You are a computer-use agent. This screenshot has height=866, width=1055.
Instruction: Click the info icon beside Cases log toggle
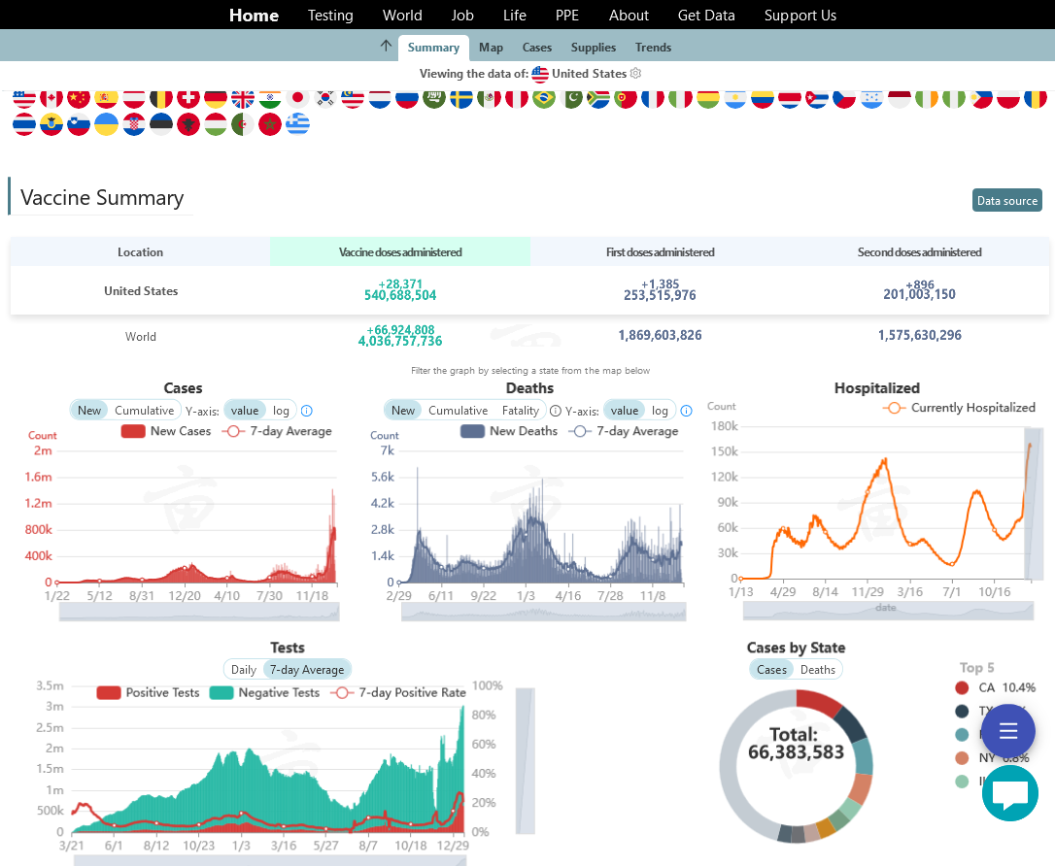pos(307,411)
